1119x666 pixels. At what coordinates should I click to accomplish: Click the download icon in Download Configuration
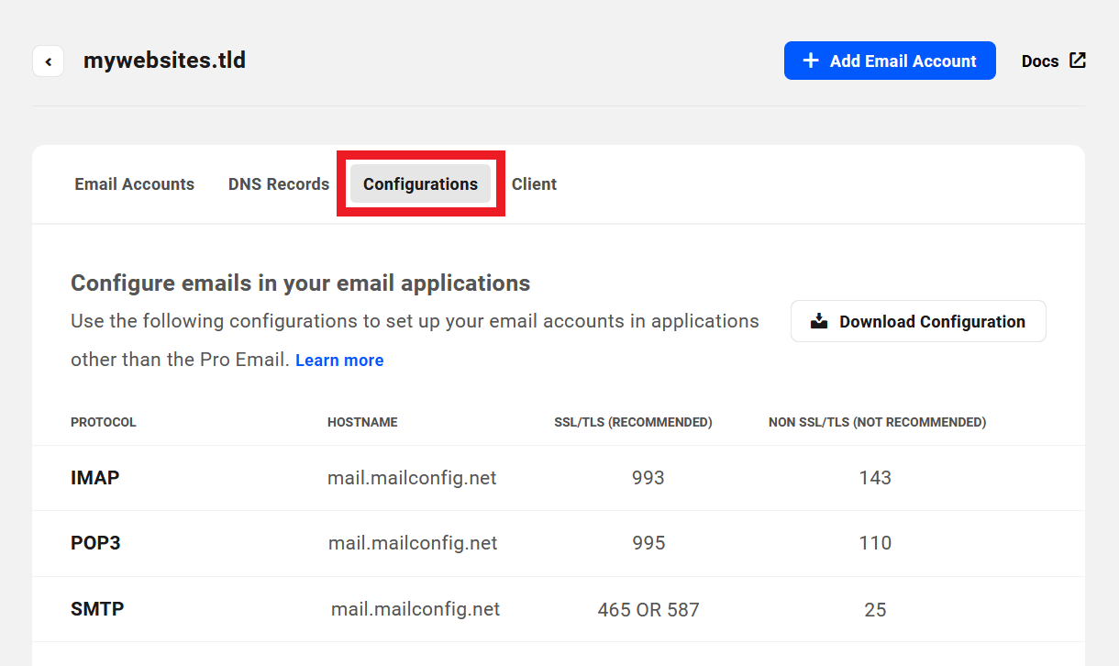(819, 321)
